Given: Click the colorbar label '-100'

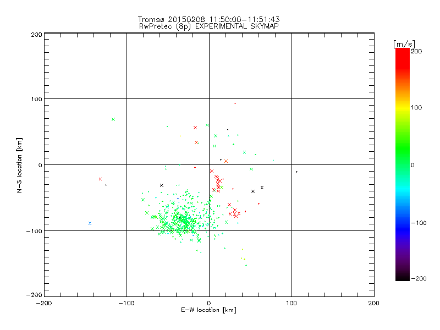Looking at the screenshot, I should (419, 223).
